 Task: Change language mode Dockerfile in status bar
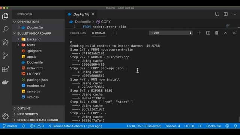tap(213, 126)
